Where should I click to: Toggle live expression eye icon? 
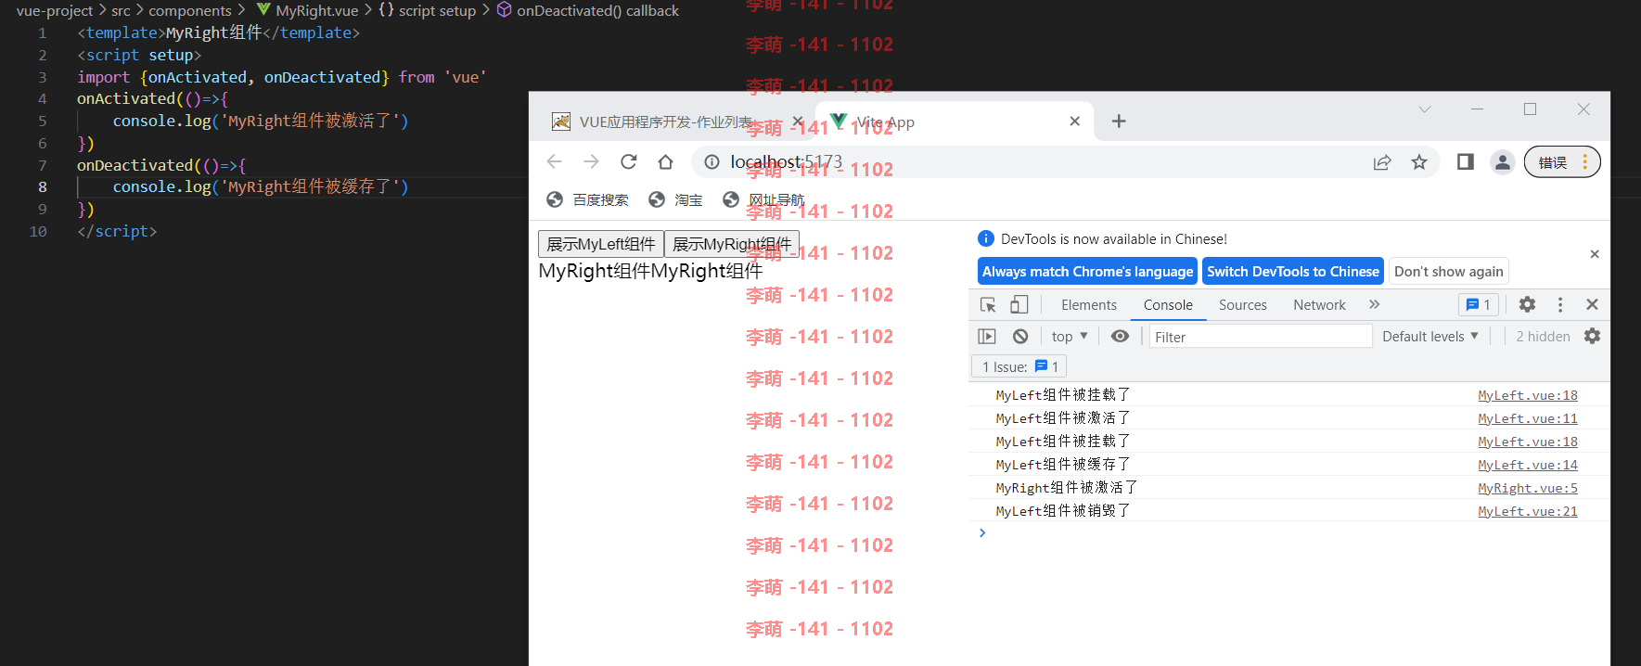pos(1120,336)
